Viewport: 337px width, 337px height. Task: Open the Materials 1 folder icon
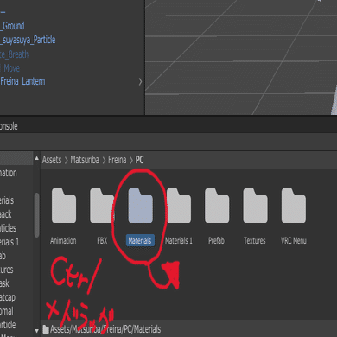point(179,206)
